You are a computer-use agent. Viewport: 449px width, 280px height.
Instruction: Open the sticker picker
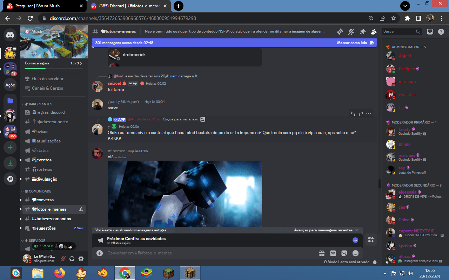[x=344, y=253]
